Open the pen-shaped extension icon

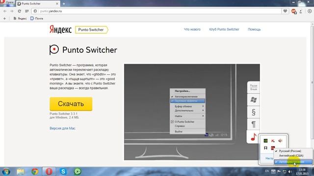(x=301, y=11)
